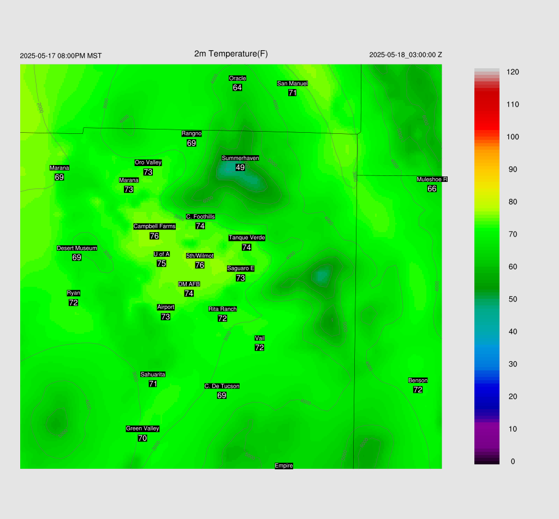Click the U of A station label
559x519 pixels.
pyautogui.click(x=162, y=255)
